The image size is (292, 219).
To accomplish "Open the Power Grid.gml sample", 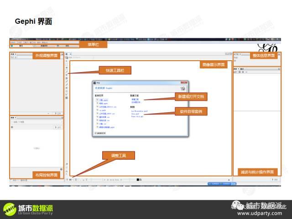I will [137, 116].
